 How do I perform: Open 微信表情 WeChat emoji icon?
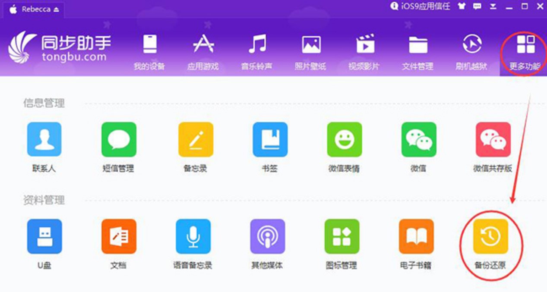[344, 139]
